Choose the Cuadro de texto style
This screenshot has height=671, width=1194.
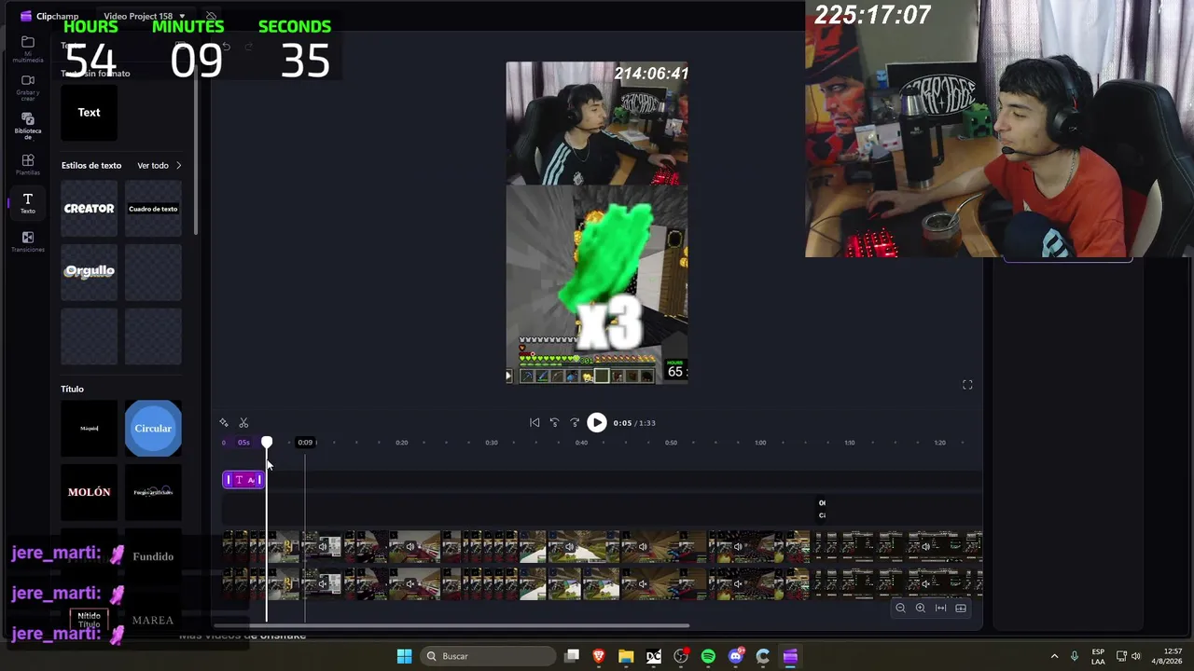[153, 209]
